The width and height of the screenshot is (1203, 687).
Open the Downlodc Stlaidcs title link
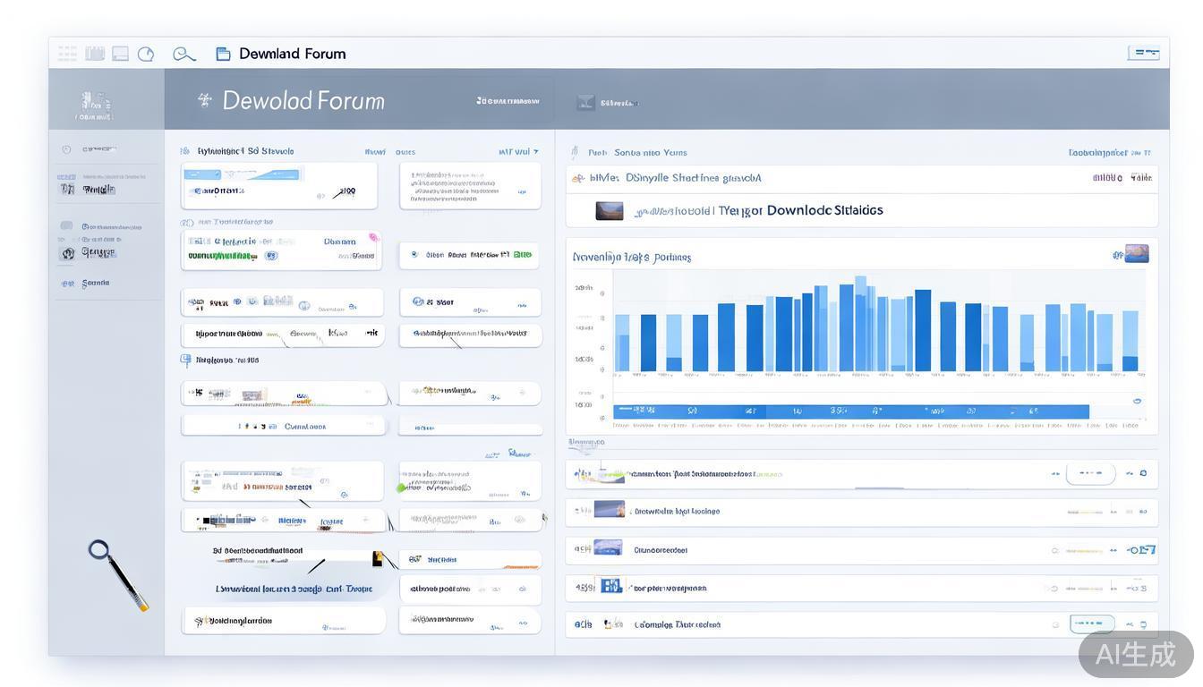click(x=824, y=210)
